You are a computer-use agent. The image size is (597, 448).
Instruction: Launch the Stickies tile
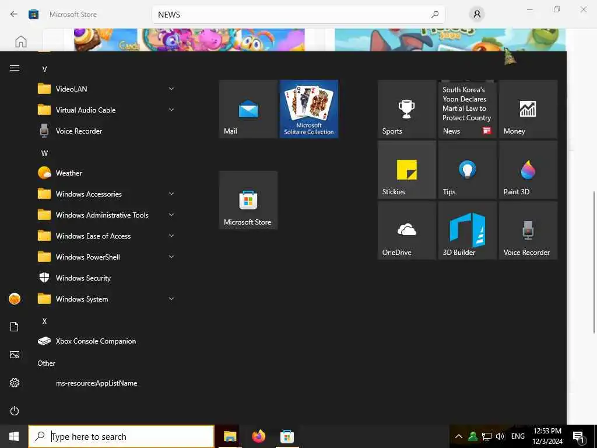point(406,170)
